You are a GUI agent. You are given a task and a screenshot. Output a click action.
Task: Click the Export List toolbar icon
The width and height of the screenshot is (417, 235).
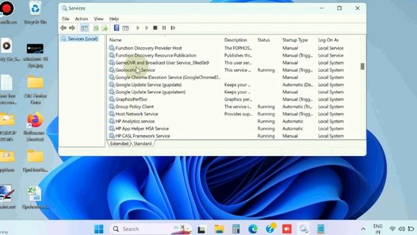tap(105, 27)
